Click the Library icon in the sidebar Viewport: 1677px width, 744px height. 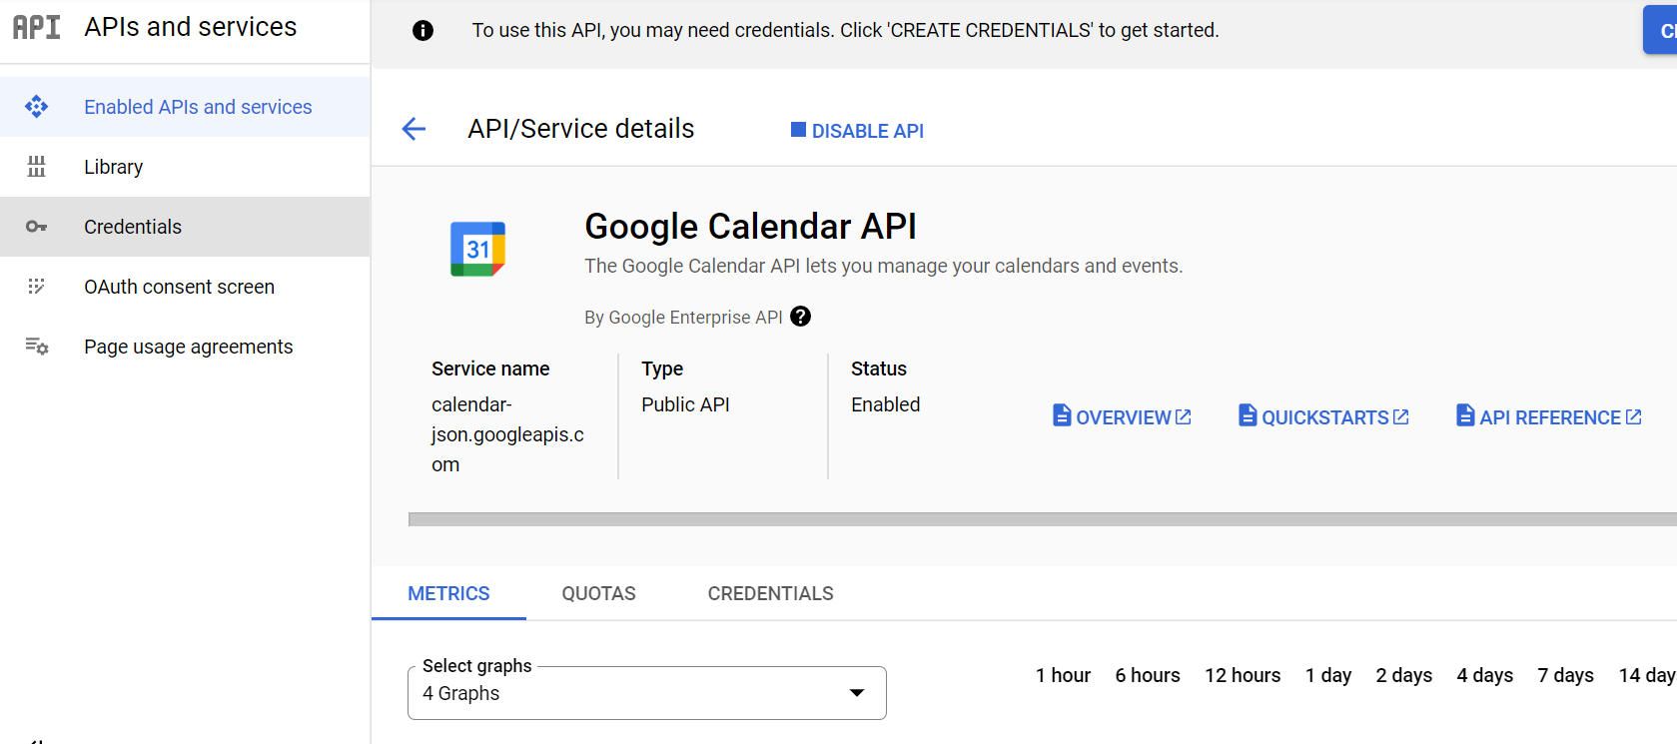tap(37, 167)
